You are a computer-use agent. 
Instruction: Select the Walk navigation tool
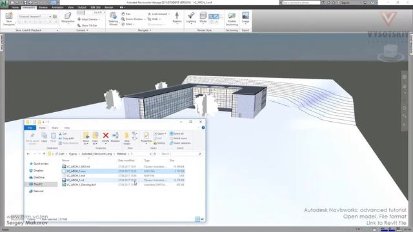154,19
